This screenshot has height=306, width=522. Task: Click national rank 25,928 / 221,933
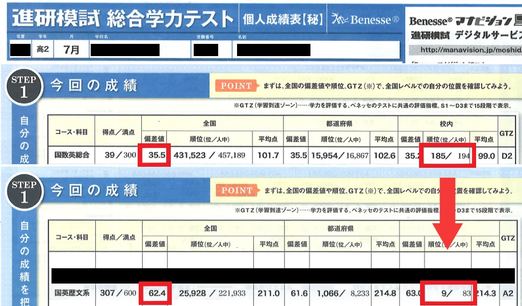coord(213,293)
